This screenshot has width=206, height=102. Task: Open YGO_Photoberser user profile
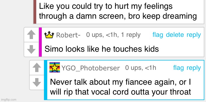pos(91,68)
